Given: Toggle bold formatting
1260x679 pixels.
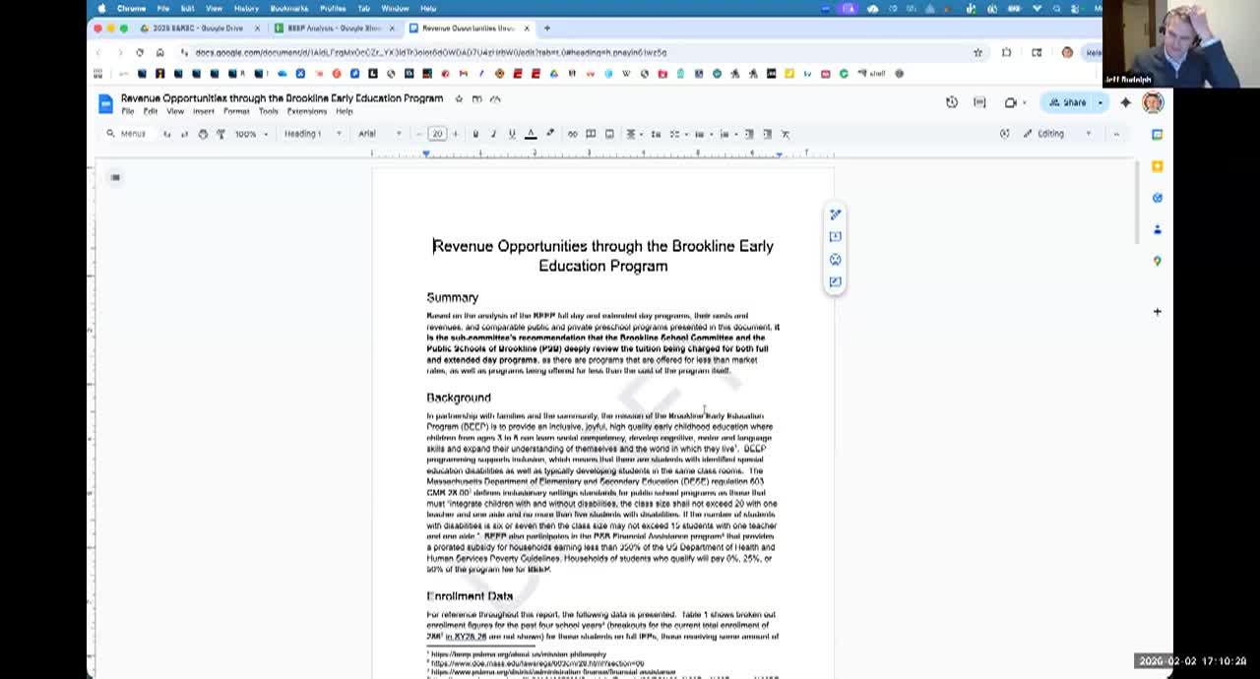Looking at the screenshot, I should [x=475, y=134].
